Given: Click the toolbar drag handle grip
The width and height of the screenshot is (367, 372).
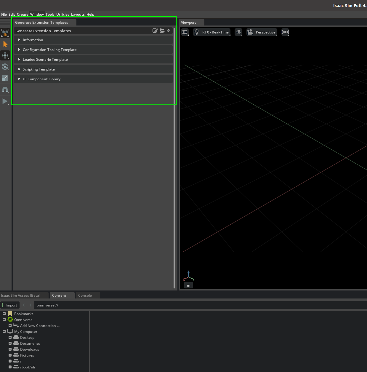Looking at the screenshot, I should 5,23.
